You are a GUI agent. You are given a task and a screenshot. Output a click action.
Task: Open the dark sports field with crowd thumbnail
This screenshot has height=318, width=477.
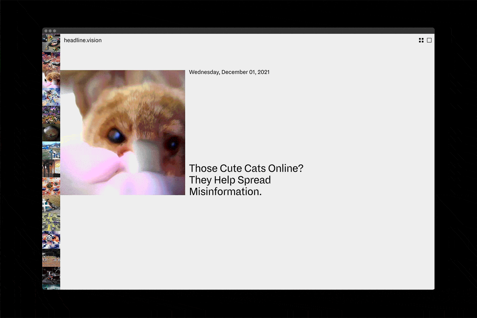(51, 258)
